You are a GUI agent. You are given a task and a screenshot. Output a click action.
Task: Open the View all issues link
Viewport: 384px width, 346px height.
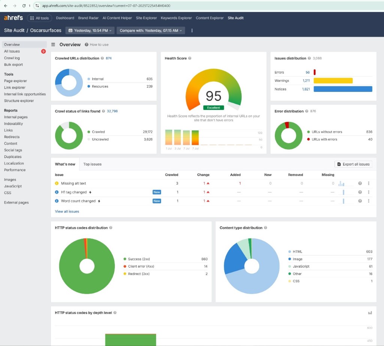67,211
